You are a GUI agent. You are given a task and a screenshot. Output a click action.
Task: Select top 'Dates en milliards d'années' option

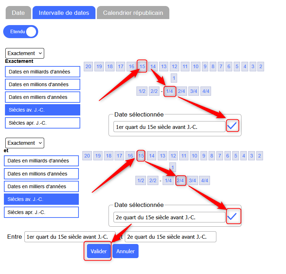click(42, 72)
